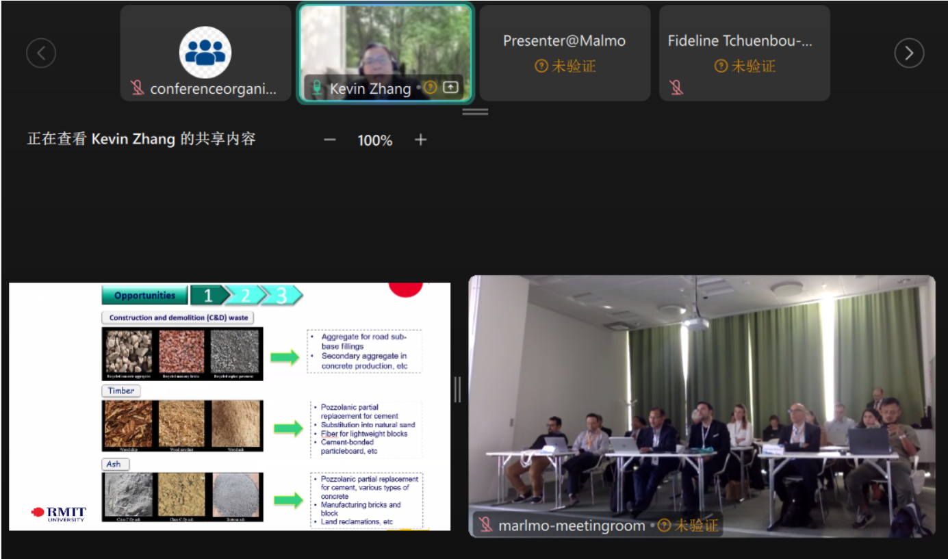
Task: Click the unverified icon under Presenter@Malmo
Action: (x=541, y=66)
